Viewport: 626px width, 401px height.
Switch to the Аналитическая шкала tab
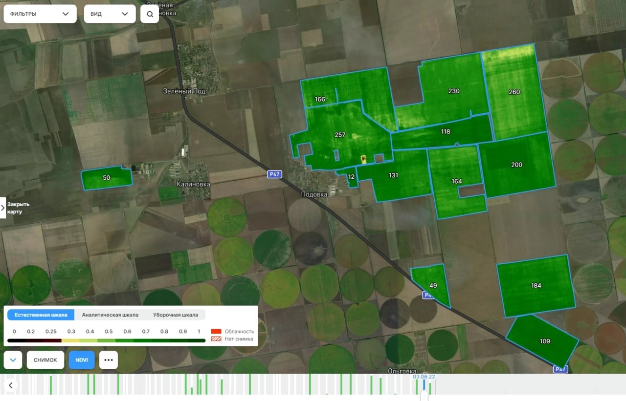(110, 315)
